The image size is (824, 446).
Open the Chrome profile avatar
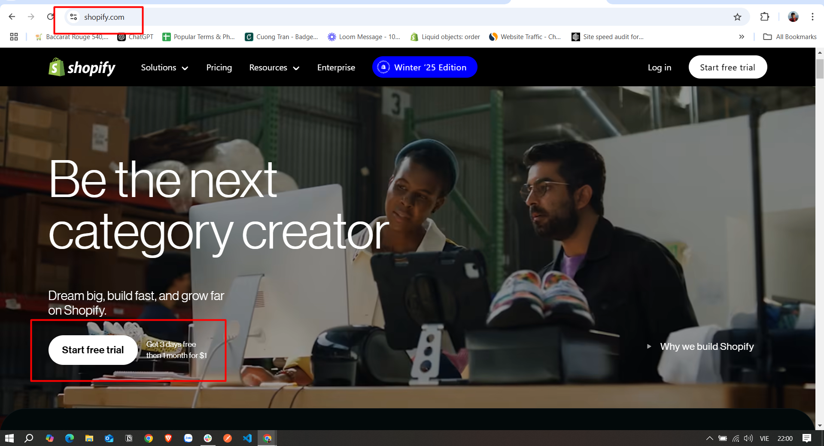[x=793, y=17]
